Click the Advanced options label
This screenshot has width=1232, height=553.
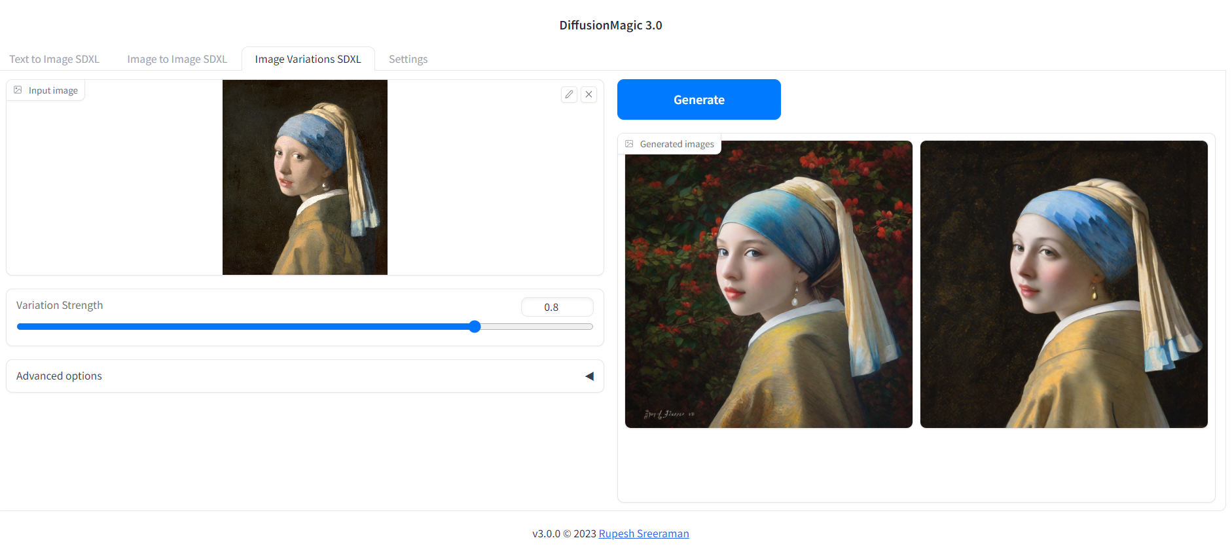[59, 376]
